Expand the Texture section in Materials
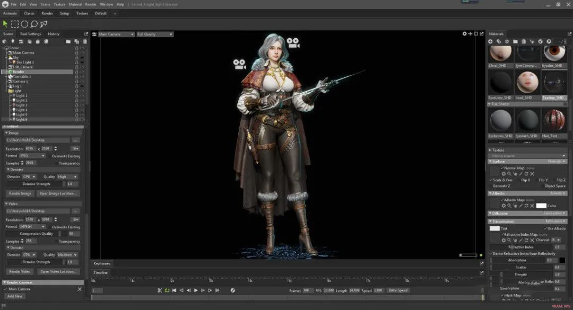This screenshot has height=310, width=573. coord(490,150)
